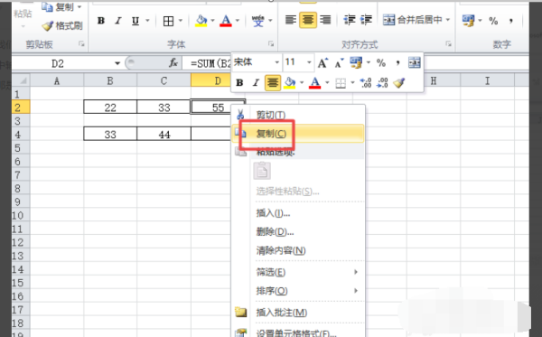The height and width of the screenshot is (337, 542).
Task: Open 对齐方式 alignment dialog launcher
Action: [448, 44]
